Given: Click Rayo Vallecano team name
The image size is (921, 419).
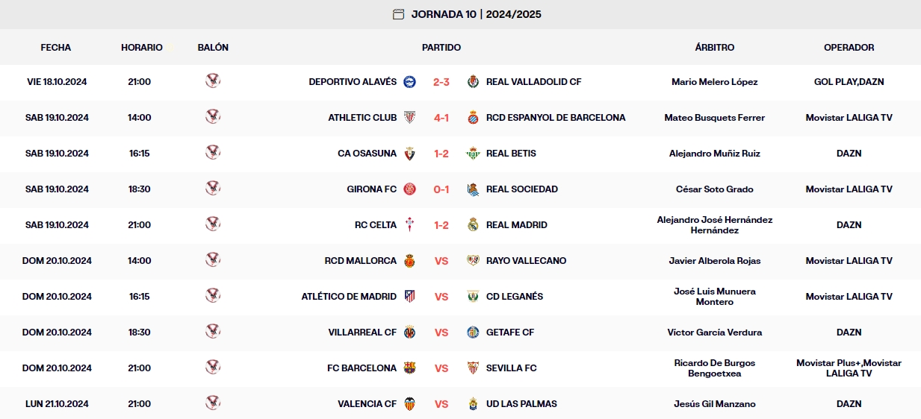Looking at the screenshot, I should pos(526,261).
